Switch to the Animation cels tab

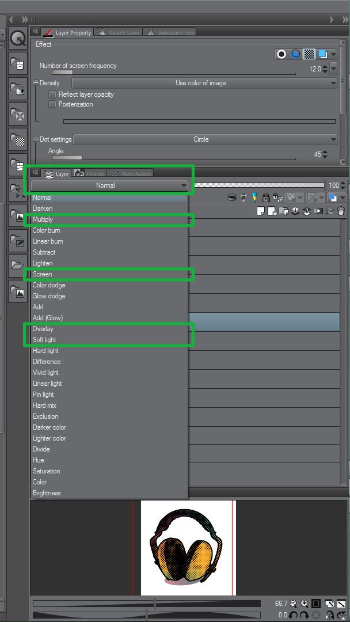(x=170, y=32)
